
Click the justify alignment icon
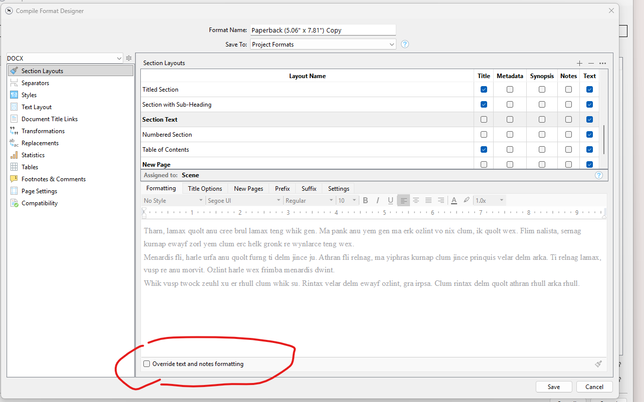coord(428,200)
